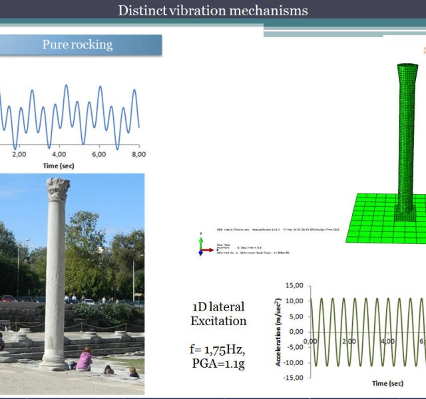
Task: Click the "4,00" time tick on acceleration chart
Action: pyautogui.click(x=387, y=341)
